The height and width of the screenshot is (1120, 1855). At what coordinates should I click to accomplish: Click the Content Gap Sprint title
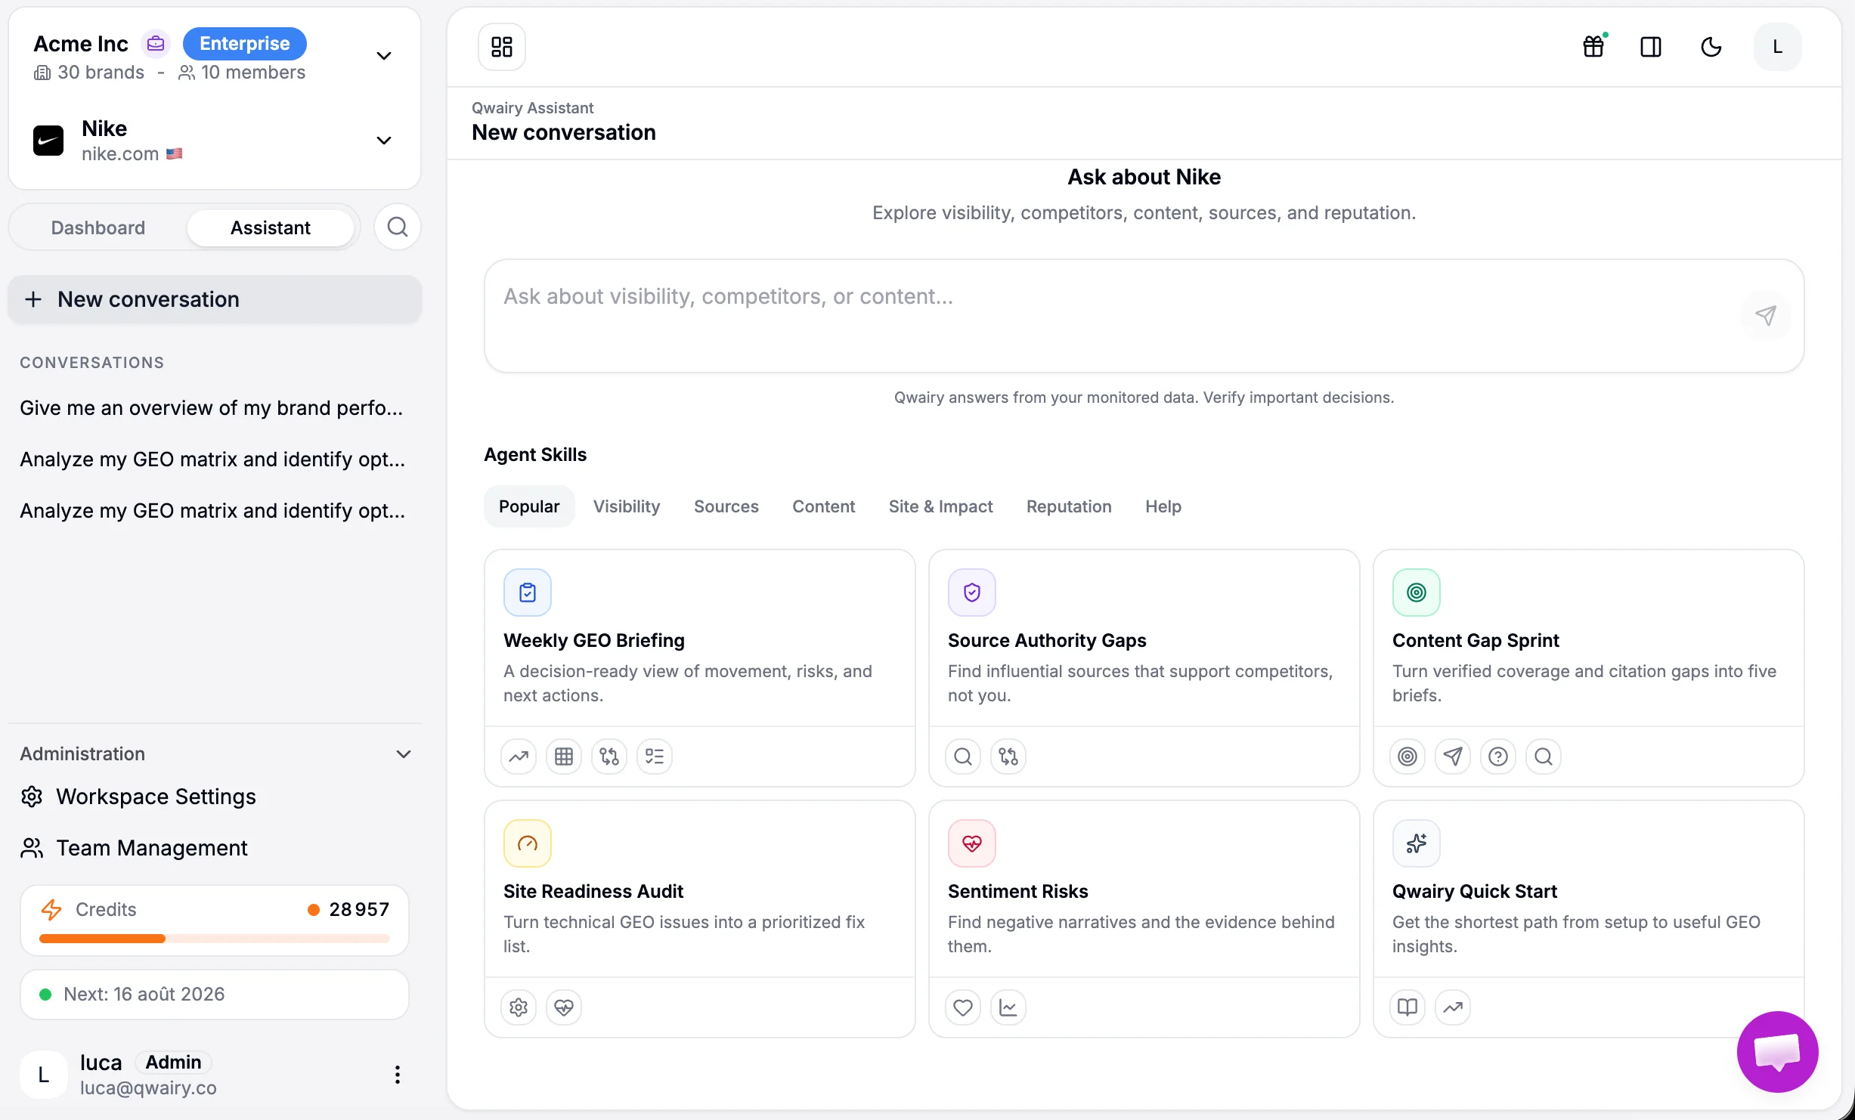pos(1476,640)
